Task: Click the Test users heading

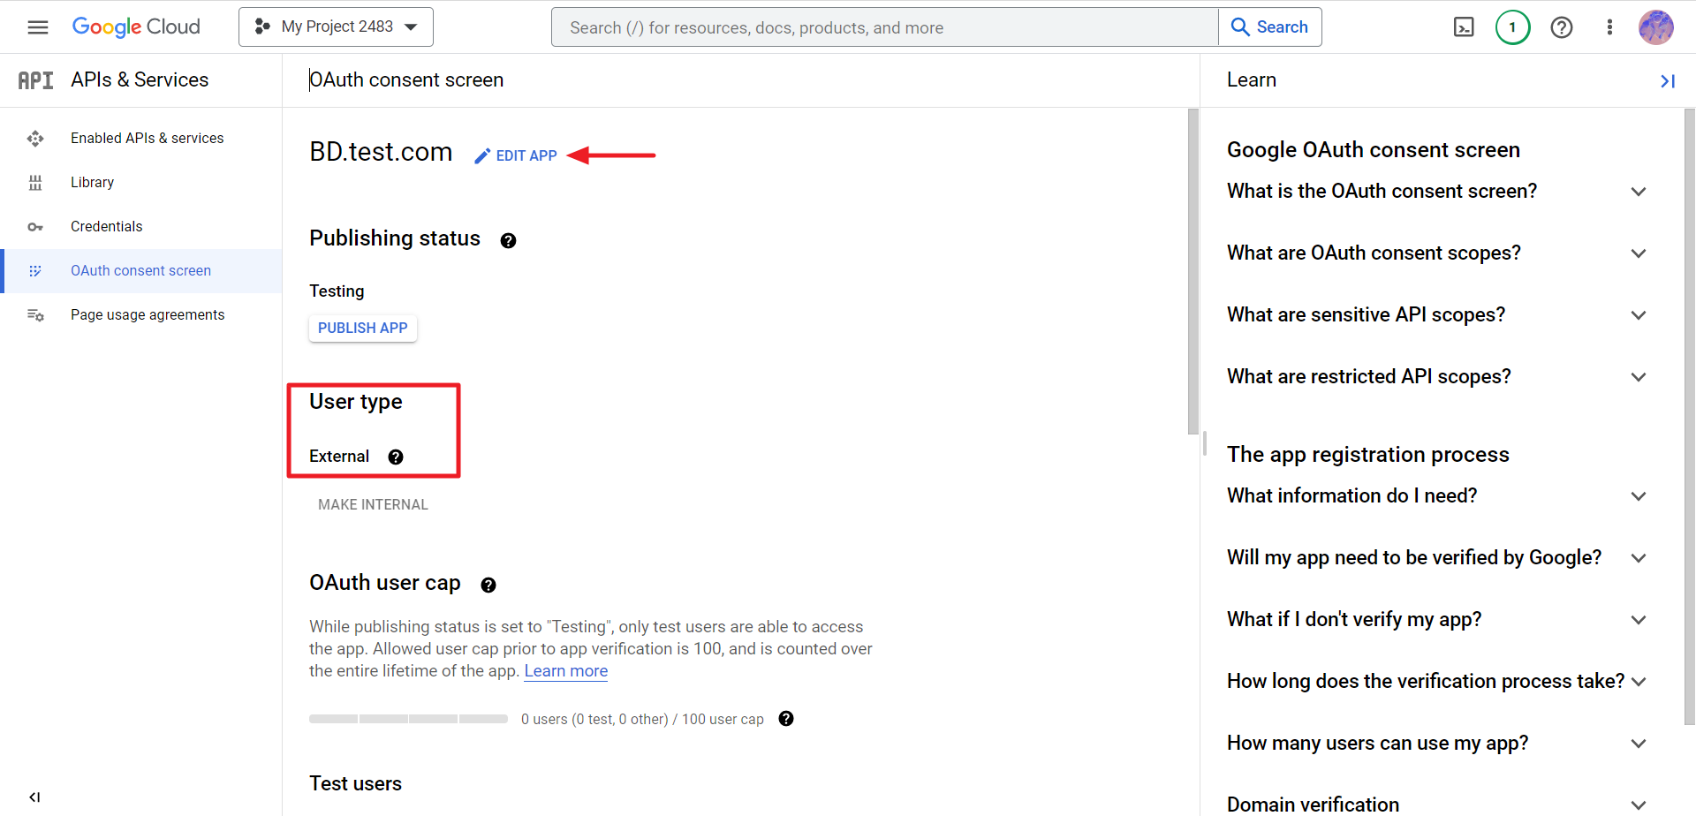Action: (355, 784)
